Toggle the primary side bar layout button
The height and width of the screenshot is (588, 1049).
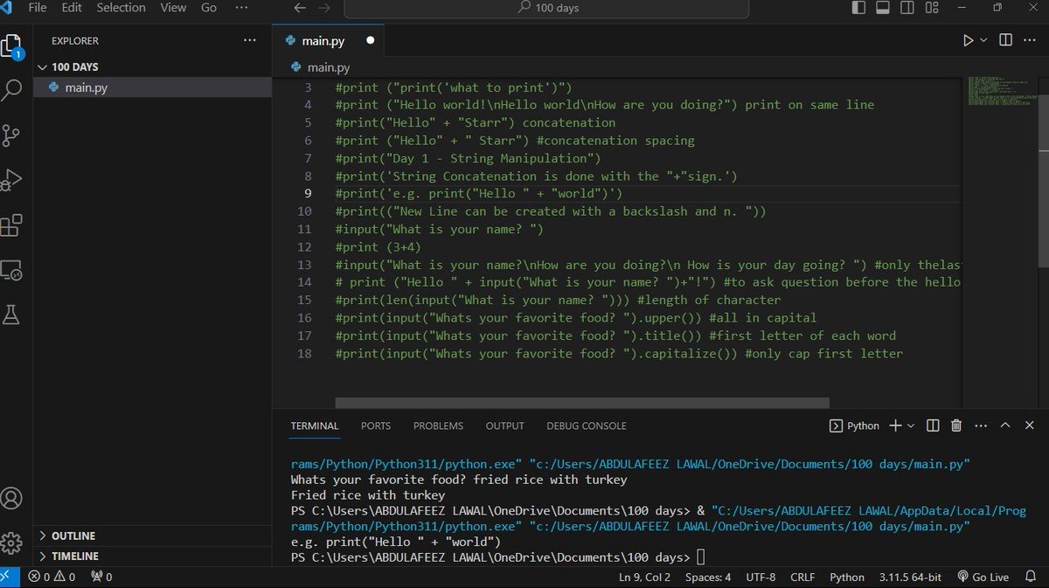[x=858, y=8]
